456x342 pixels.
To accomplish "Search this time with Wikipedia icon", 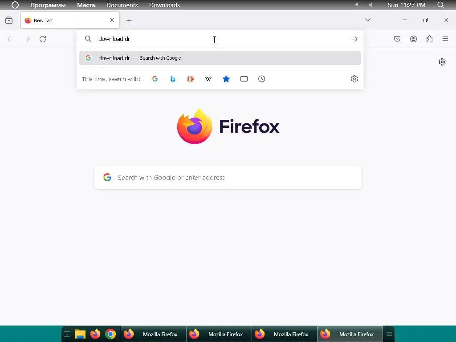I will click(x=208, y=79).
